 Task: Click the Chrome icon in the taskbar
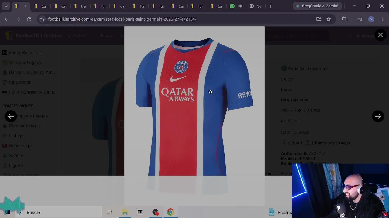tap(170, 212)
